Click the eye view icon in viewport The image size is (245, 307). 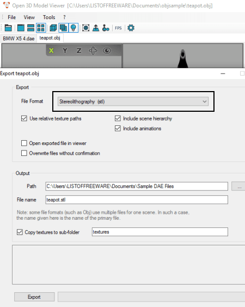click(x=107, y=51)
